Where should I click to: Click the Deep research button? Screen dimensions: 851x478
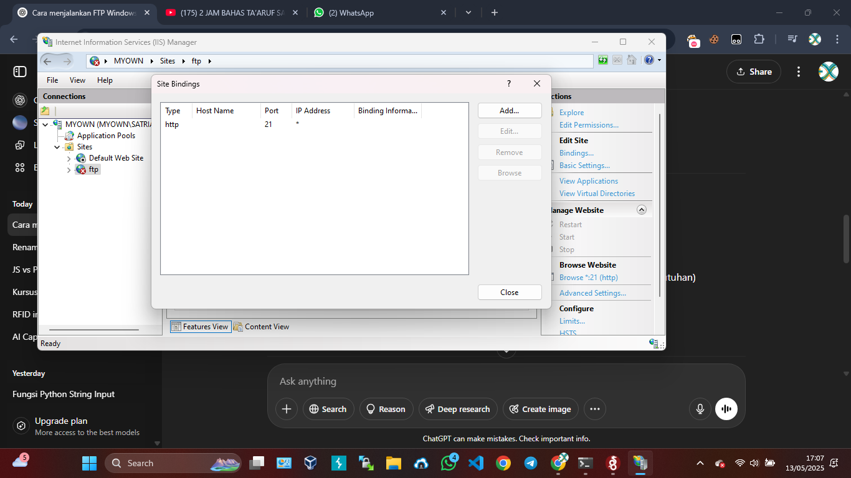pyautogui.click(x=458, y=409)
